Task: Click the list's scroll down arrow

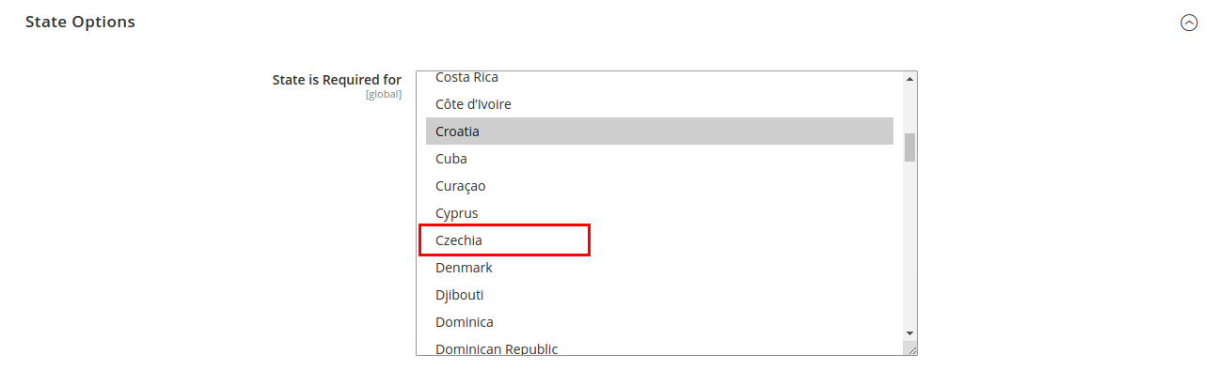Action: tap(909, 332)
